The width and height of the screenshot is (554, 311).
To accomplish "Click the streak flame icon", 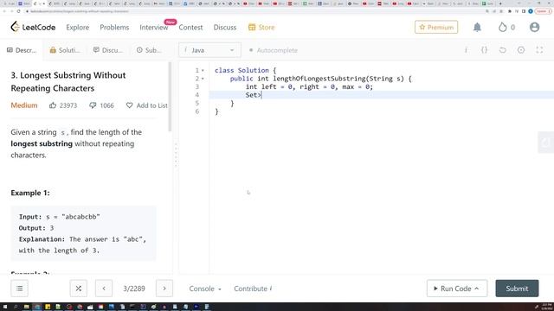I will click(x=502, y=27).
